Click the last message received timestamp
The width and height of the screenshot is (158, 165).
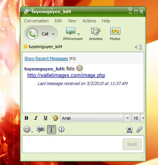click(x=82, y=83)
